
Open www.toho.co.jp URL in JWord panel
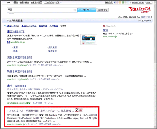pos(110,36)
